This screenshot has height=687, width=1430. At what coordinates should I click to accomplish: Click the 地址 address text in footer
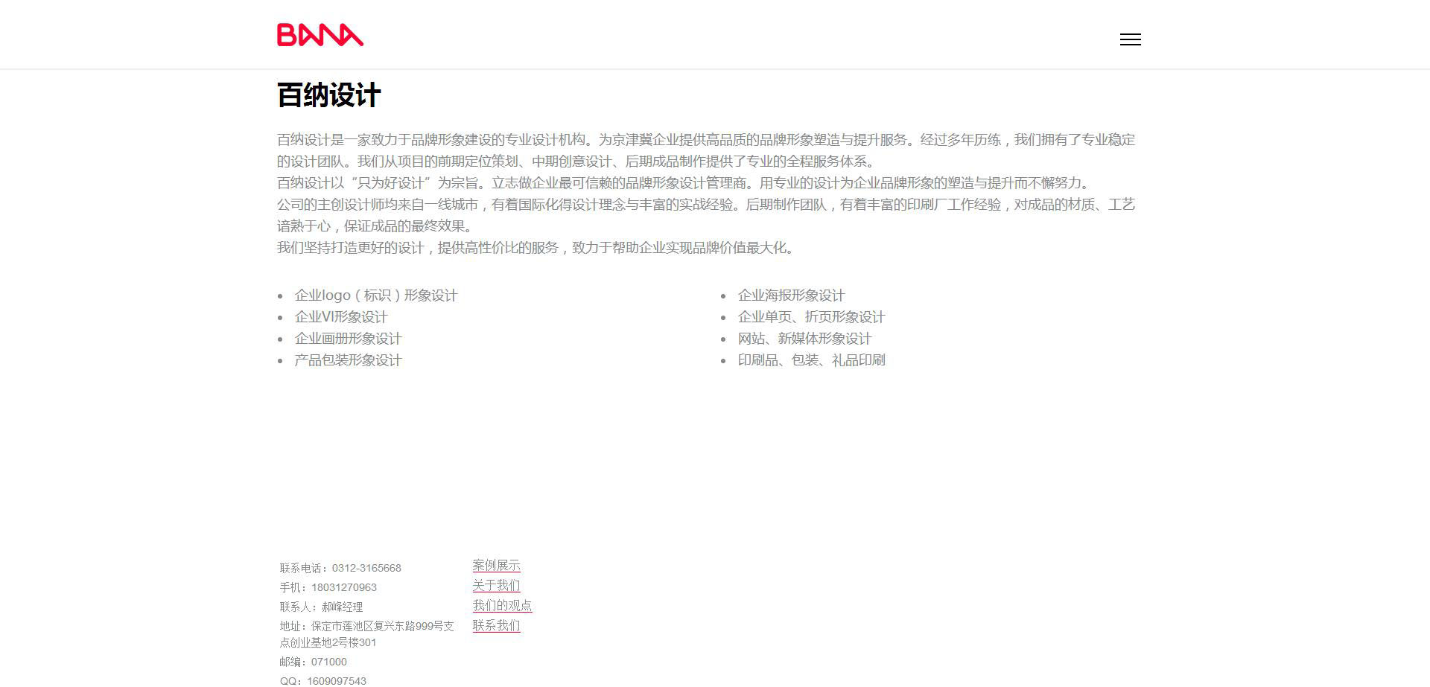[x=366, y=634]
